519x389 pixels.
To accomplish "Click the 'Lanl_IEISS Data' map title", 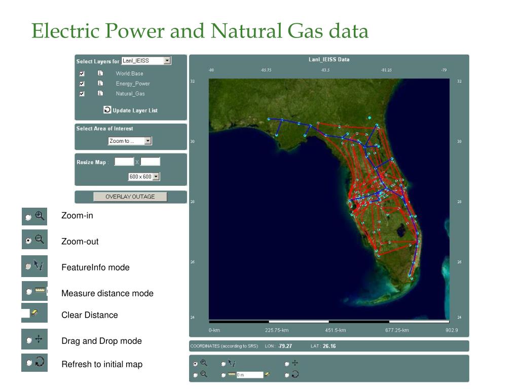I will [x=329, y=60].
